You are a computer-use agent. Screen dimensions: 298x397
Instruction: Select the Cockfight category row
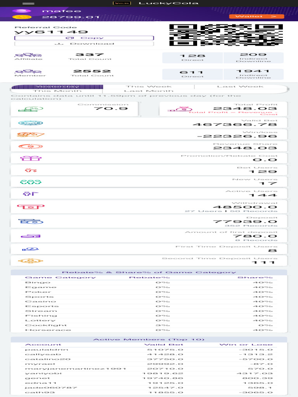pyautogui.click(x=149, y=325)
